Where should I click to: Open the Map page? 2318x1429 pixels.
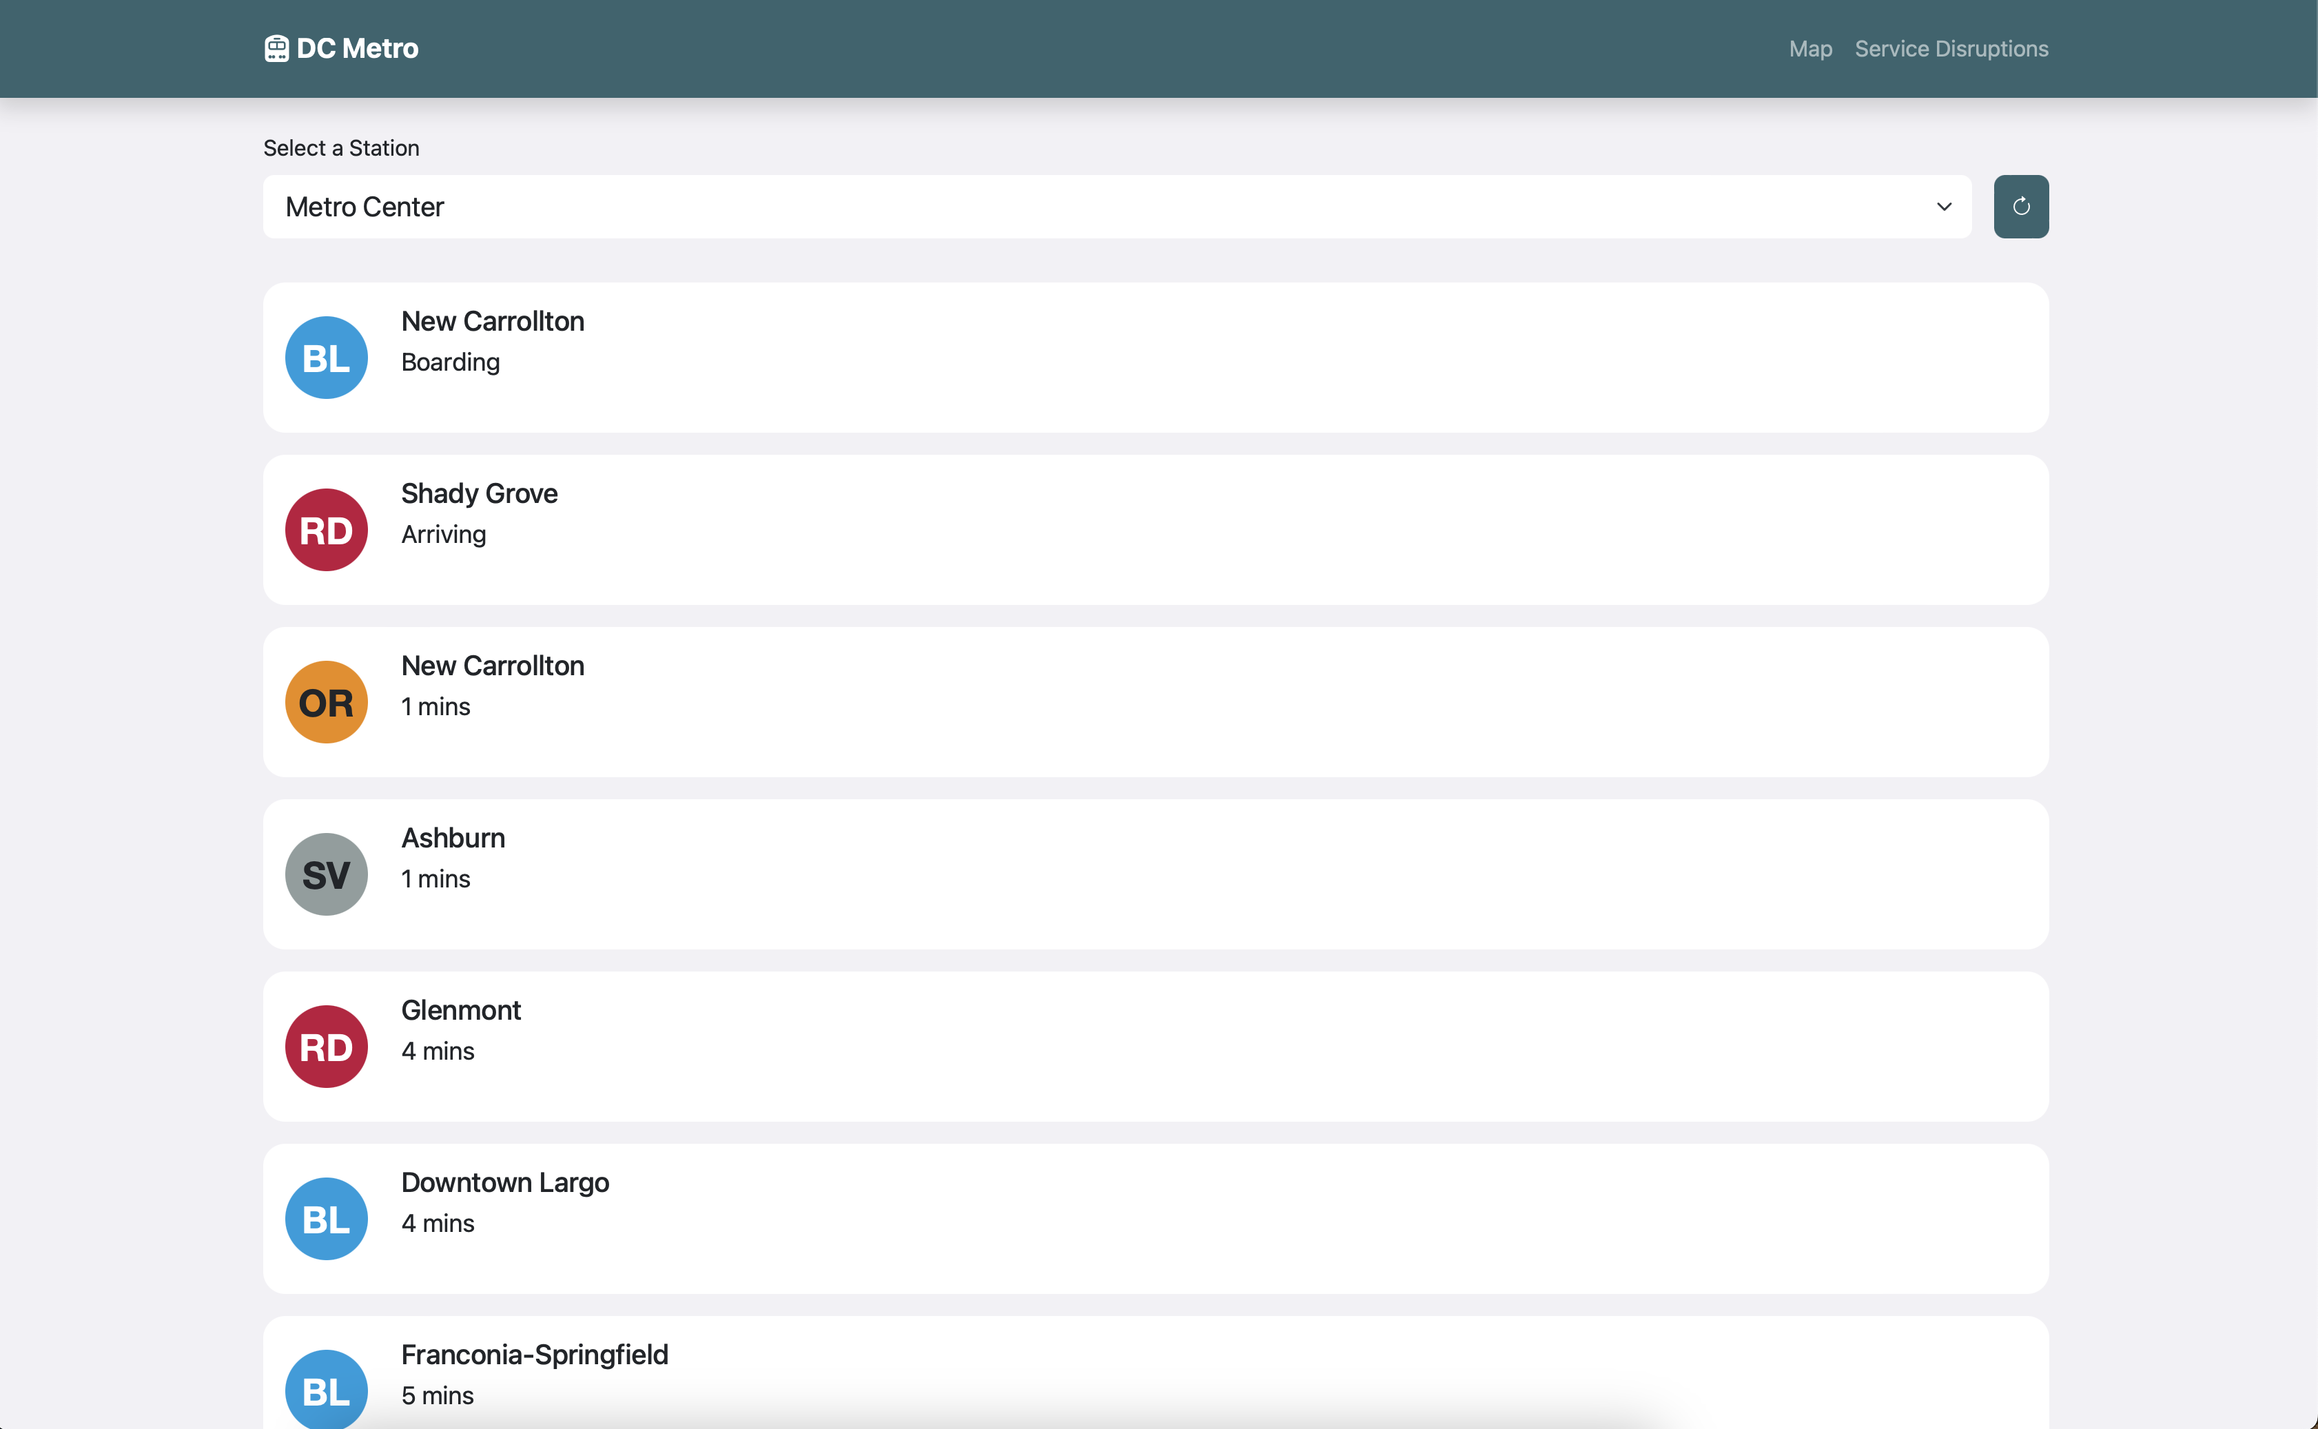pyautogui.click(x=1809, y=48)
